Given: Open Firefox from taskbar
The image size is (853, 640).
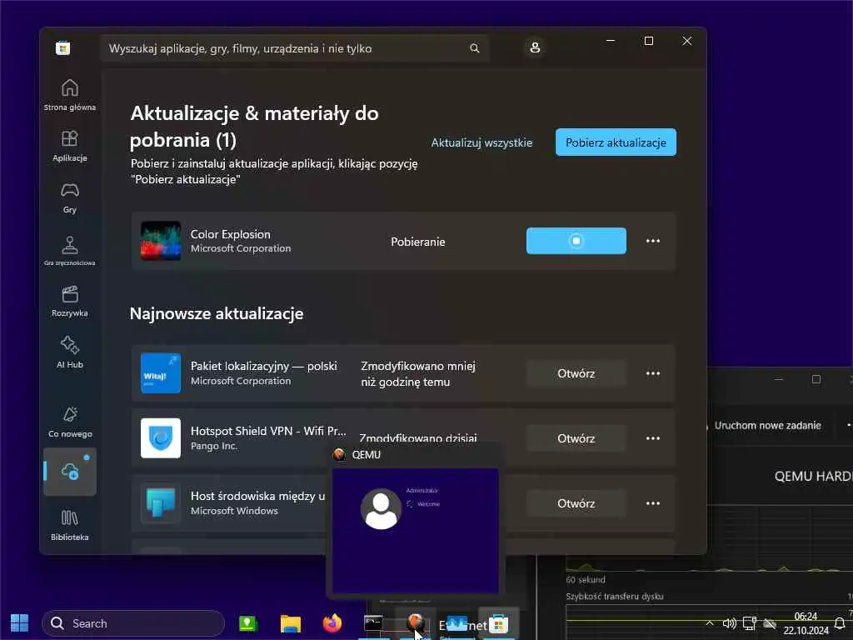Looking at the screenshot, I should (332, 623).
